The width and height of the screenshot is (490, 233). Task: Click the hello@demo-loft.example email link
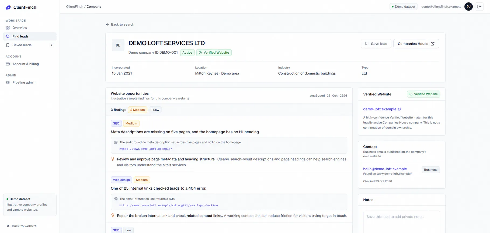[x=385, y=169]
